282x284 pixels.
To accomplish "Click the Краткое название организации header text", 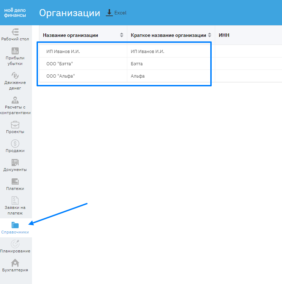I will [168, 35].
